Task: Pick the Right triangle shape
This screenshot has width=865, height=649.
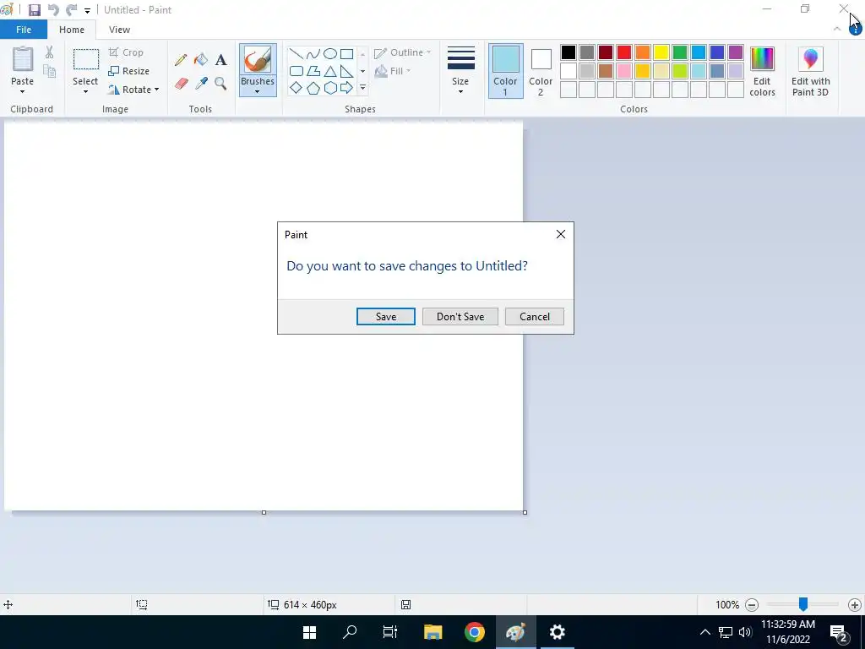Action: click(x=346, y=71)
